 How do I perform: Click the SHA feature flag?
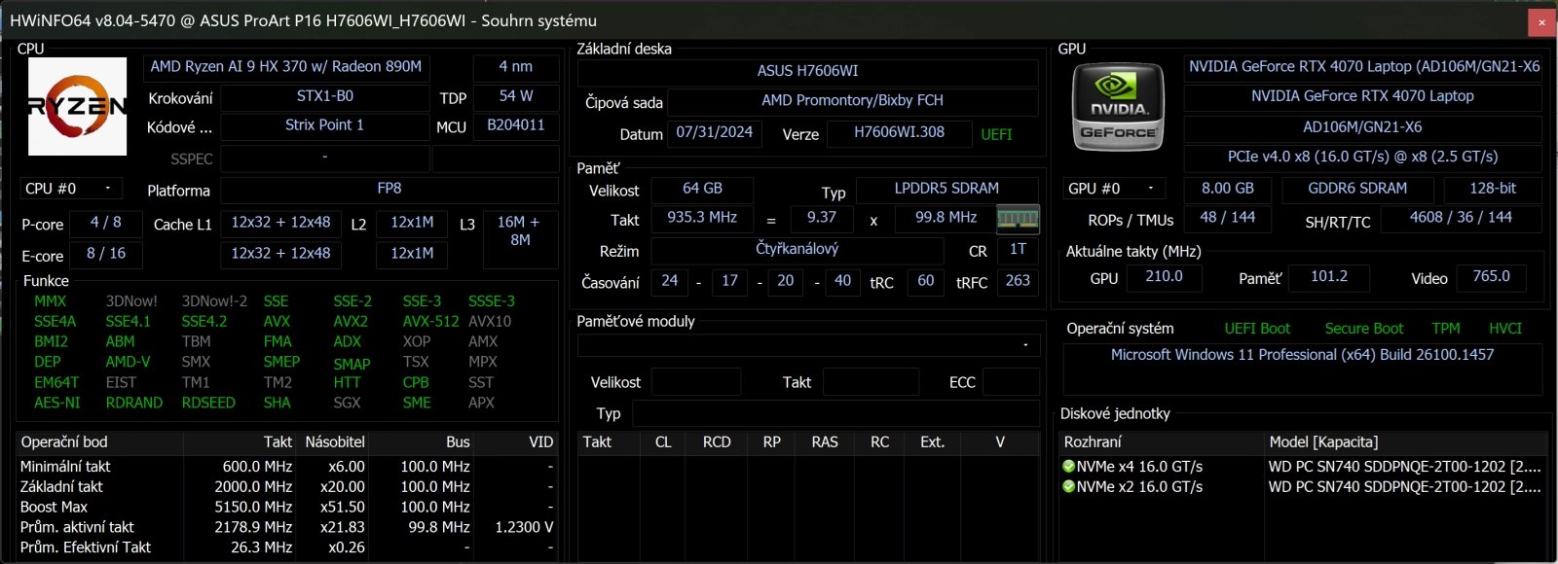277,403
